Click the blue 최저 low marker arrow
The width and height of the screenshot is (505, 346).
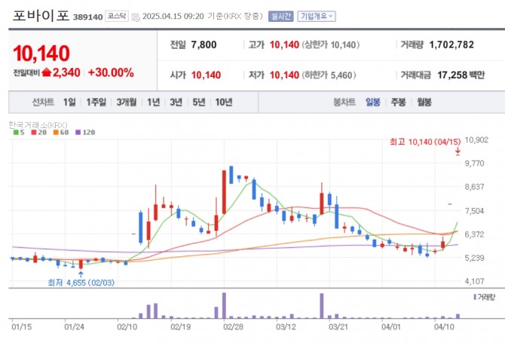coord(81,274)
